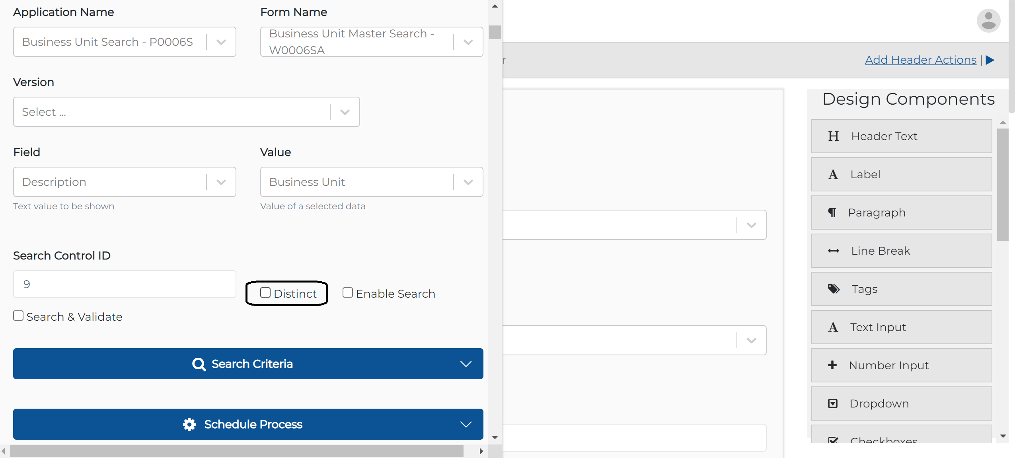Select the Tags design component
Viewport: 1015px width, 458px height.
pos(901,289)
